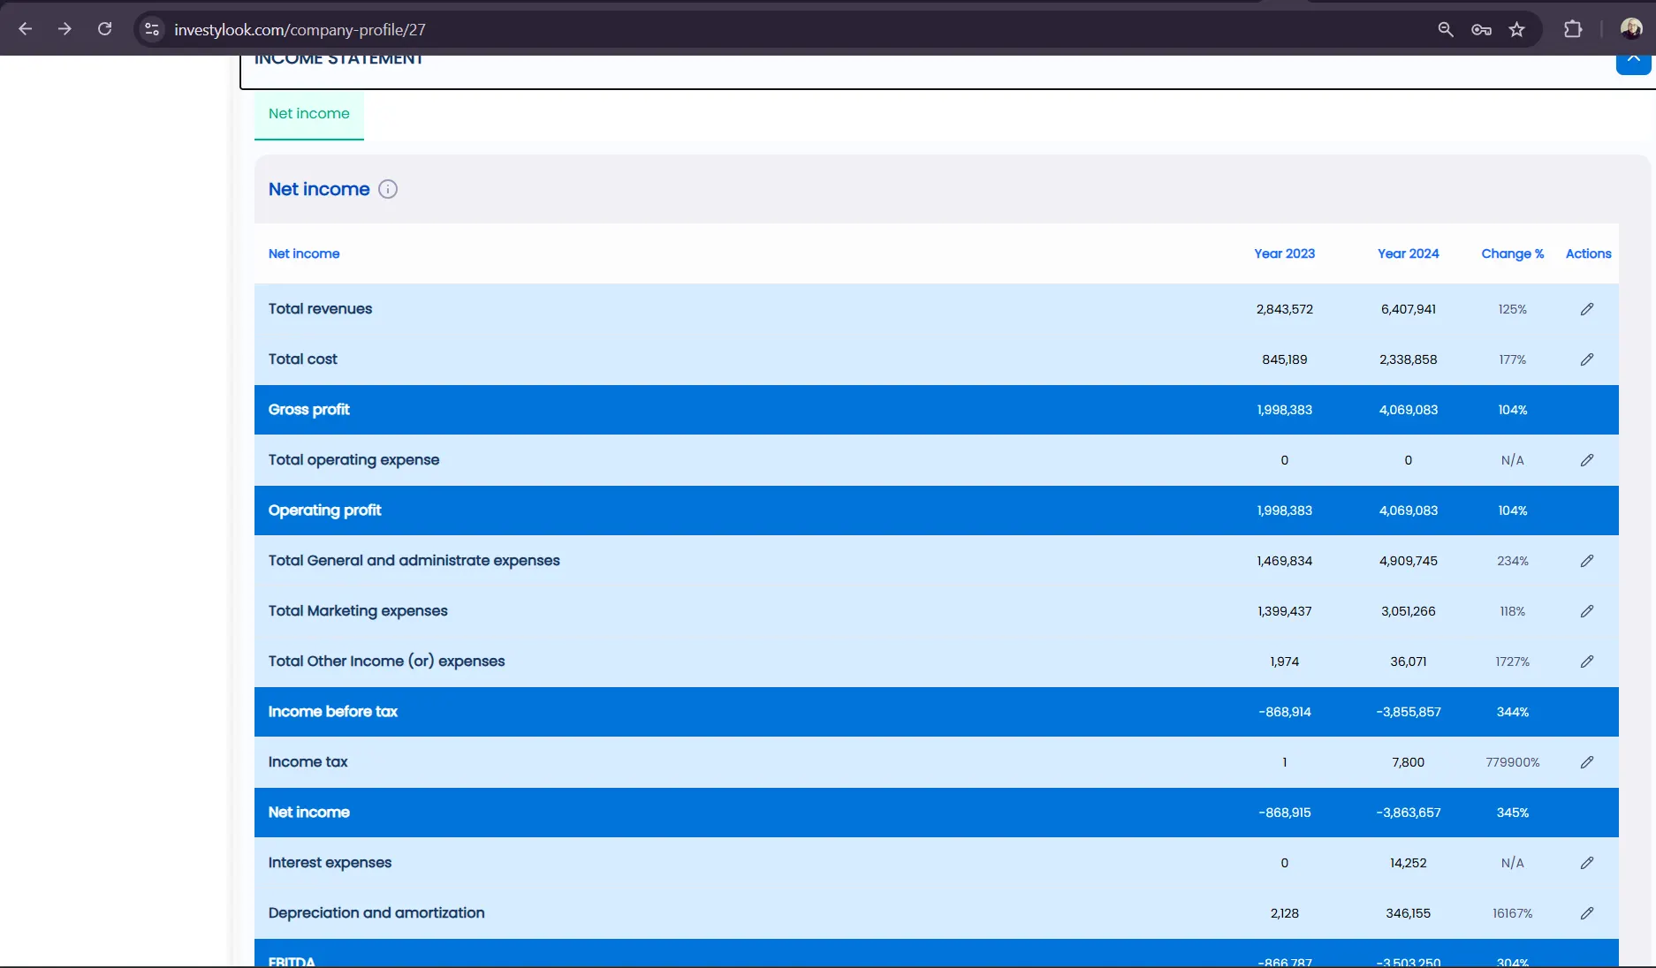
Task: Click the 2024 value -3,863,657
Action: pyautogui.click(x=1409, y=813)
